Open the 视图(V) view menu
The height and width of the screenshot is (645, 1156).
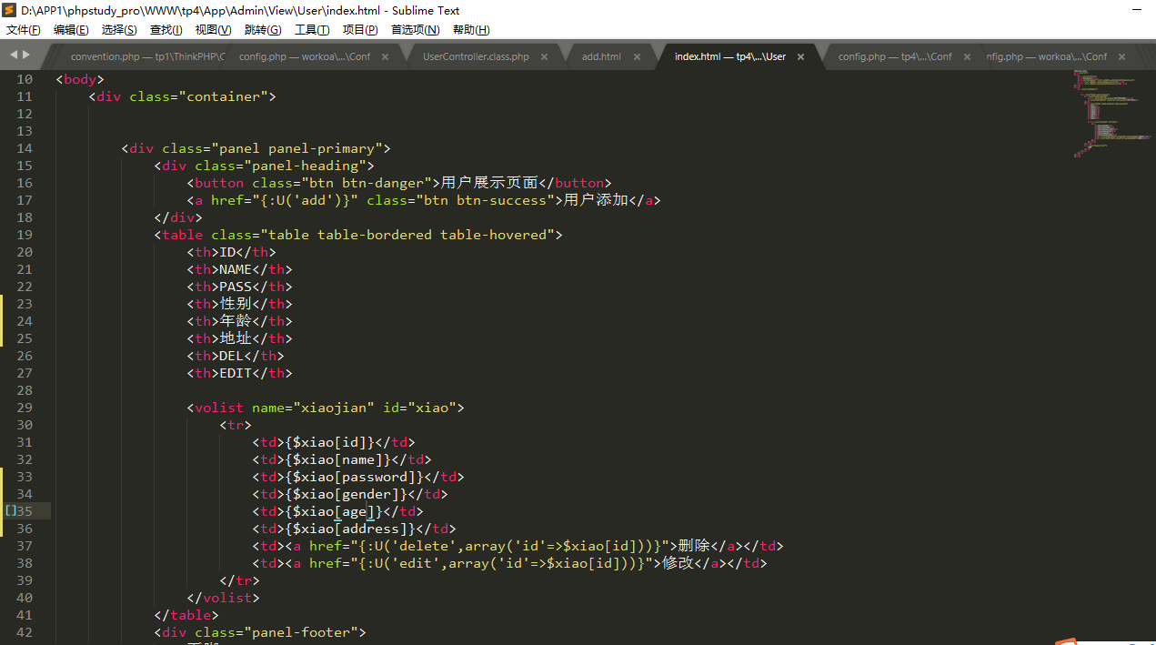[213, 30]
